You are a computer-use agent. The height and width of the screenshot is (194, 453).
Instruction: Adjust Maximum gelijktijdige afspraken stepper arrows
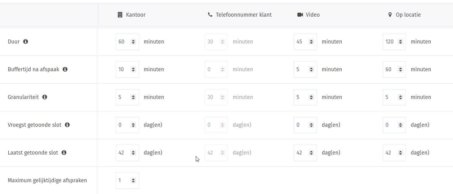click(133, 180)
